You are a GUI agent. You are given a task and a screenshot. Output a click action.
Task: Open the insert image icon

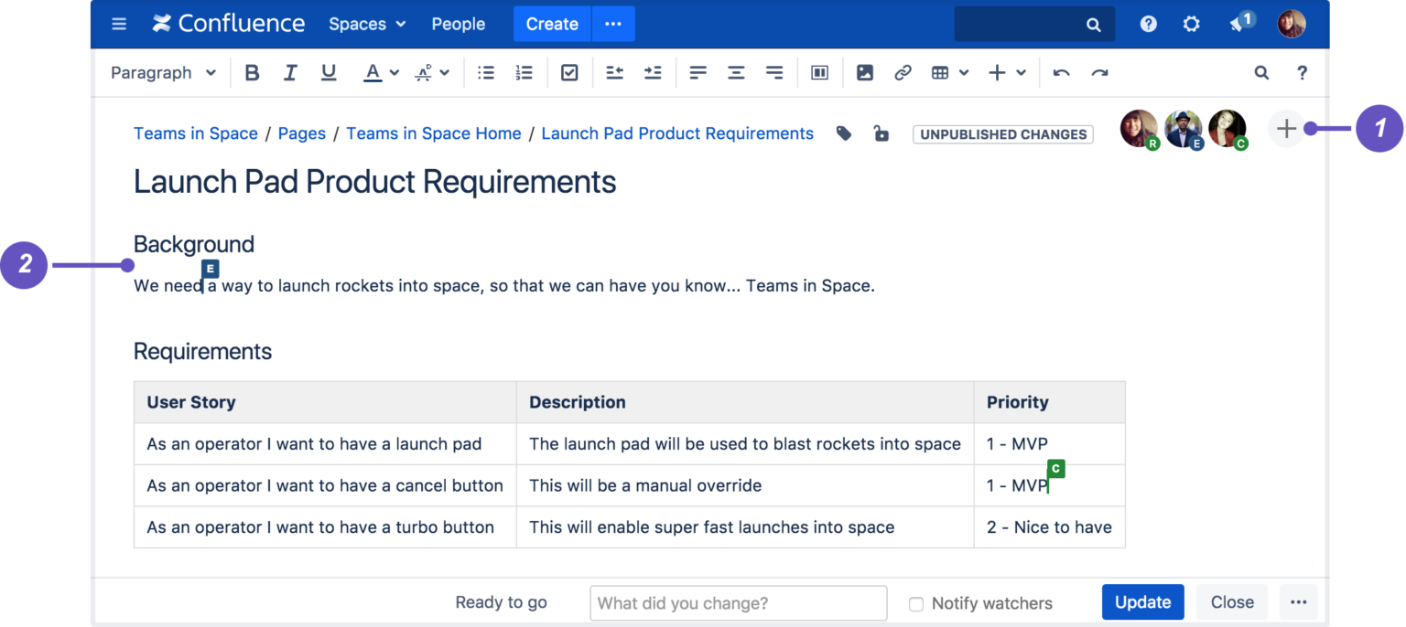coord(864,72)
